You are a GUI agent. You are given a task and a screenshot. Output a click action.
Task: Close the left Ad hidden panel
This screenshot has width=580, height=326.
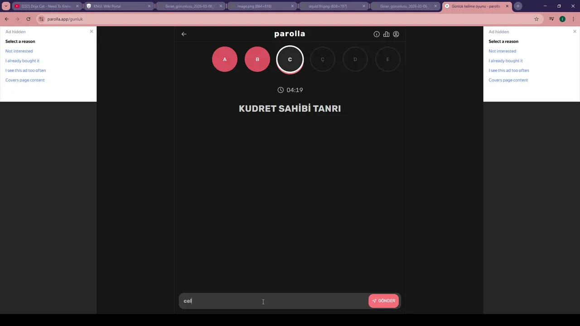(92, 32)
